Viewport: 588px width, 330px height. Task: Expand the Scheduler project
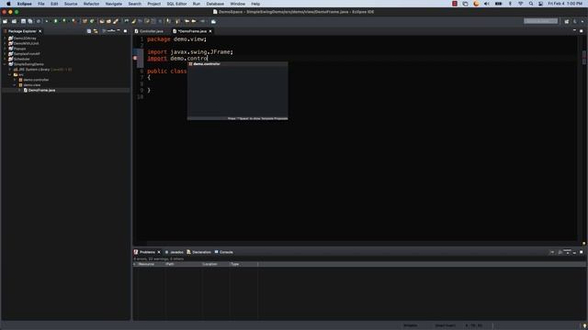5,59
